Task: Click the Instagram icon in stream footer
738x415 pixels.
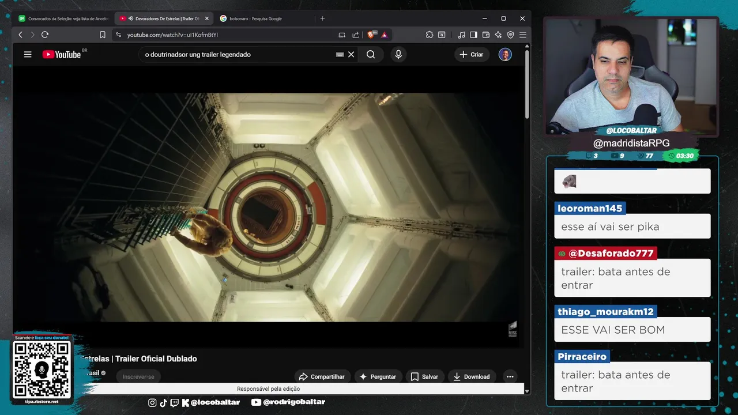Action: tap(152, 402)
